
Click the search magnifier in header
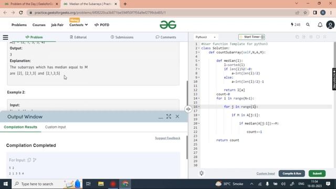click(308, 25)
